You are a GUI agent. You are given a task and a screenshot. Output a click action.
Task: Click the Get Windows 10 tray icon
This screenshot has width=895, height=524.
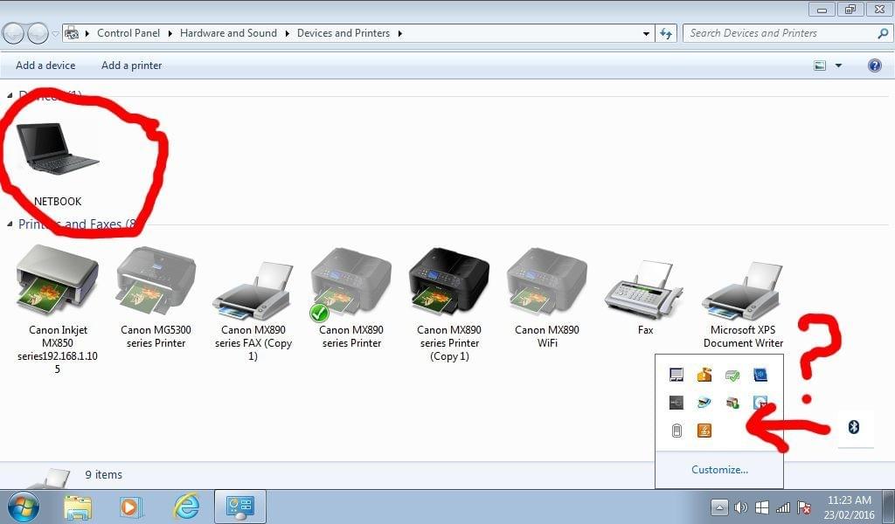tap(761, 507)
